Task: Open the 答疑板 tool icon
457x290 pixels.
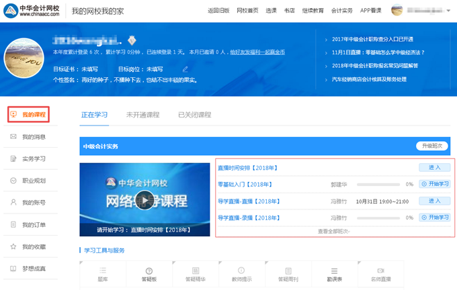Action: click(x=149, y=271)
